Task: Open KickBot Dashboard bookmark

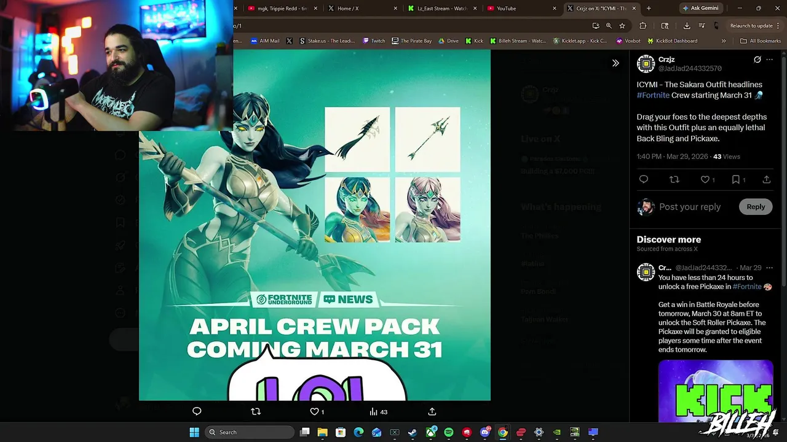Action: [672, 41]
